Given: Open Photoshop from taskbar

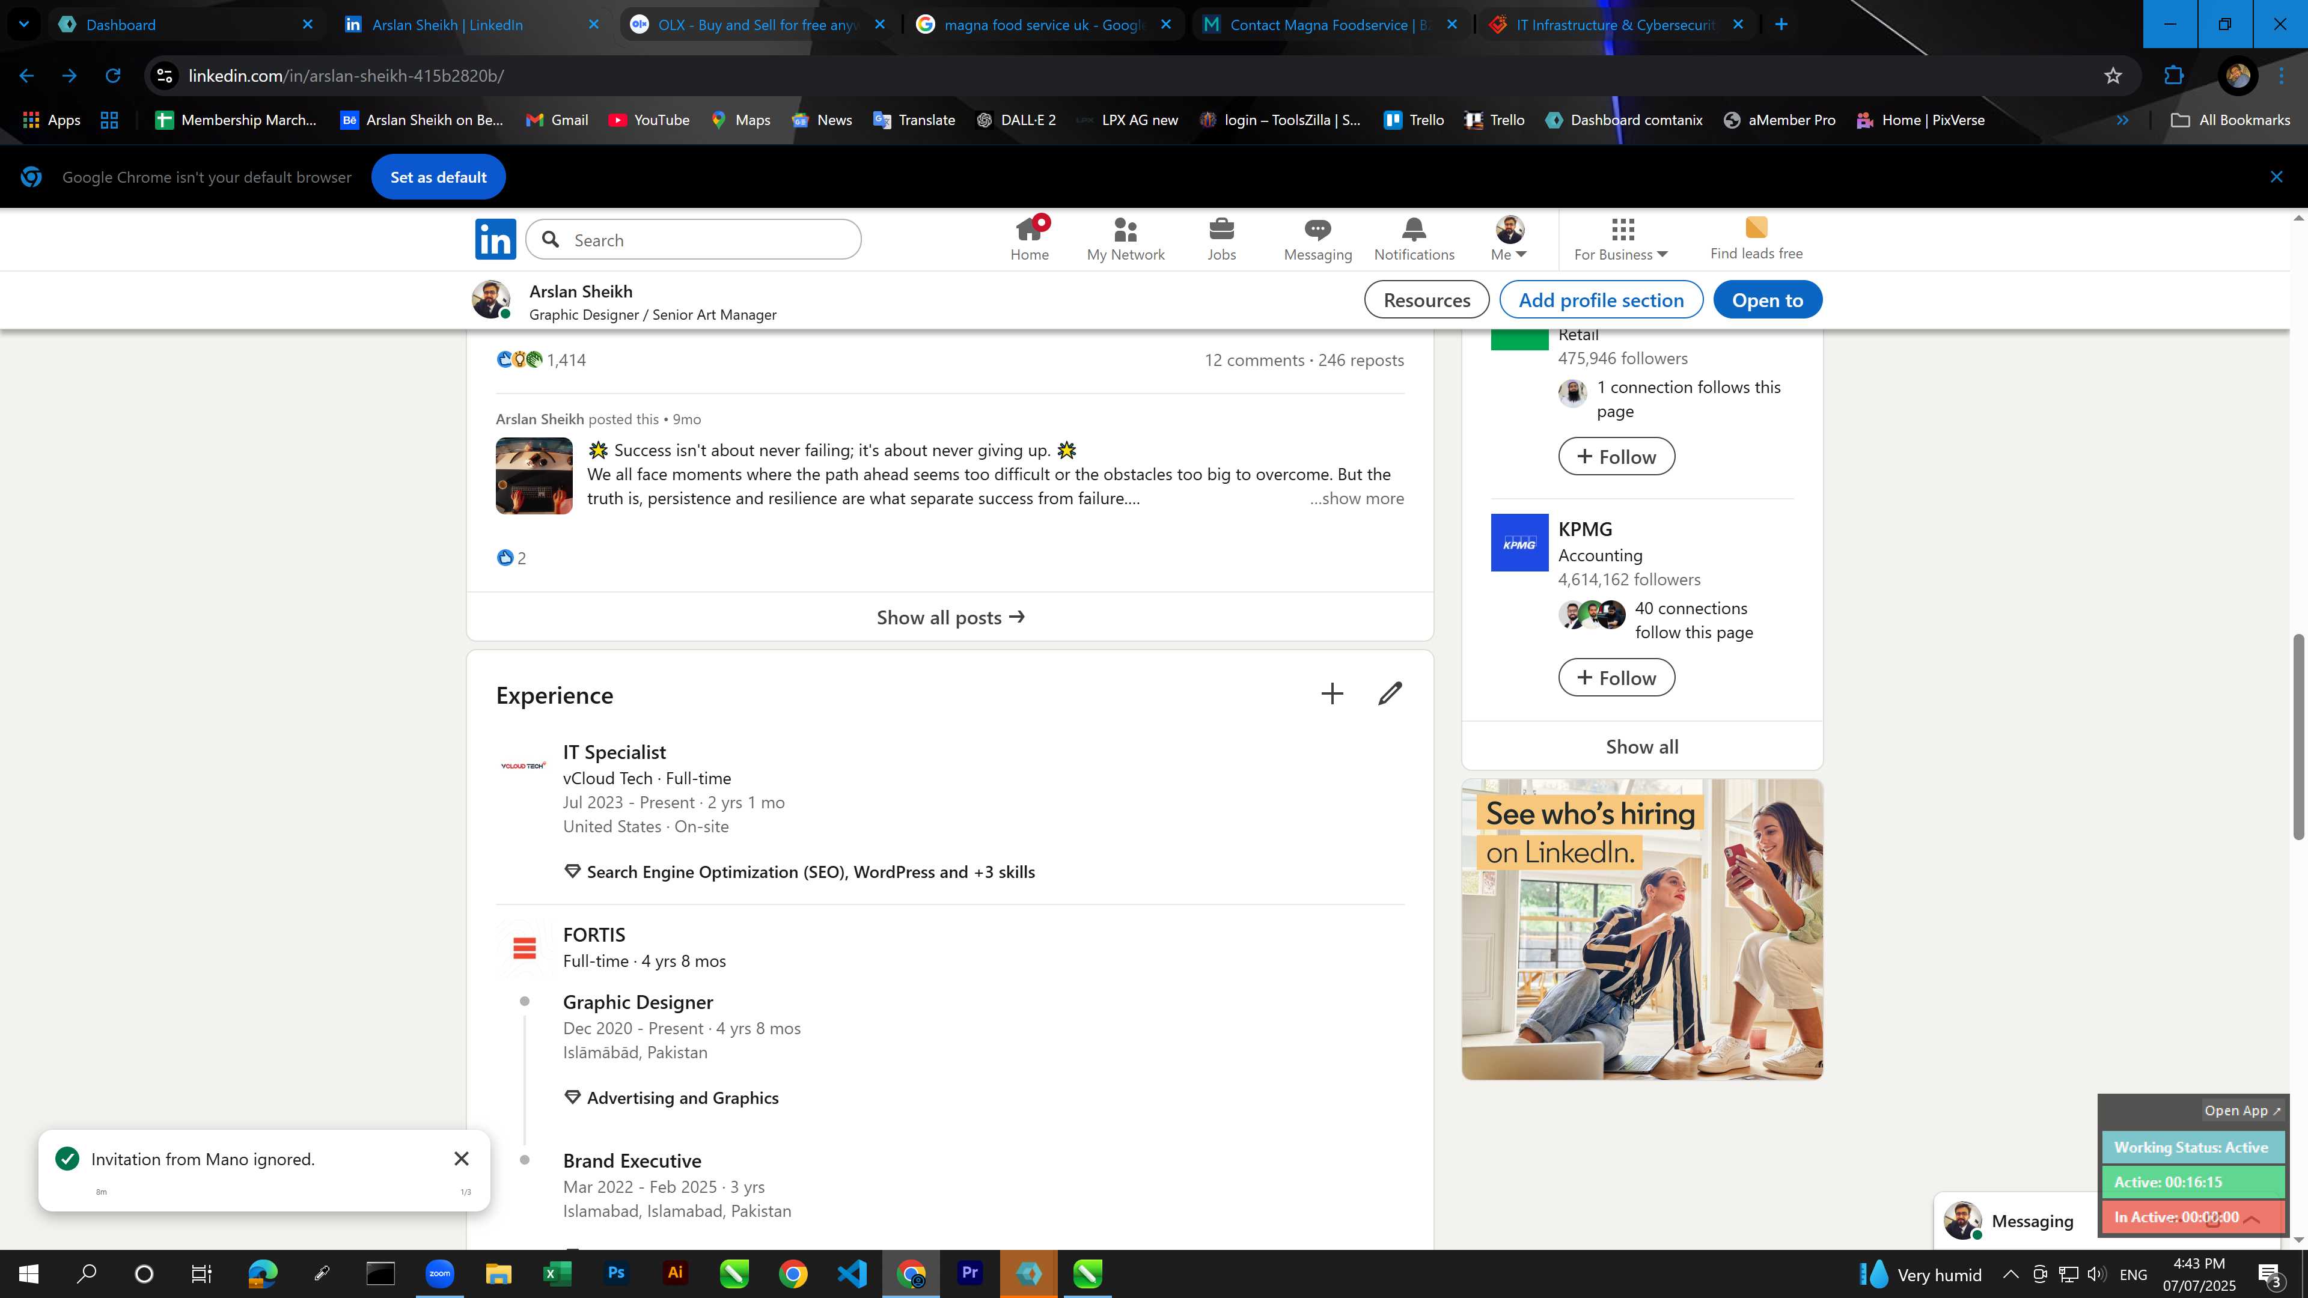Looking at the screenshot, I should tap(615, 1273).
